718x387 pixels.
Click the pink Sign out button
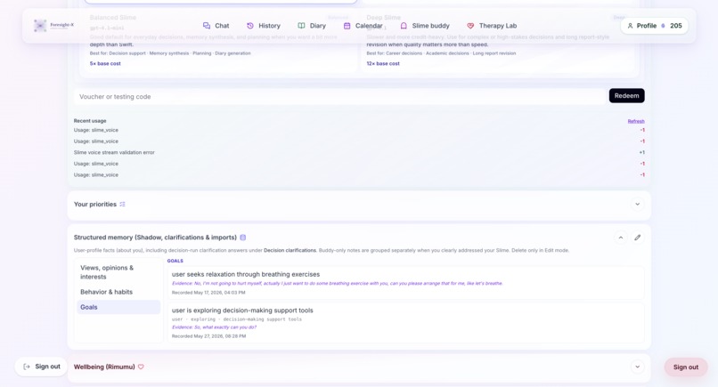pos(686,367)
